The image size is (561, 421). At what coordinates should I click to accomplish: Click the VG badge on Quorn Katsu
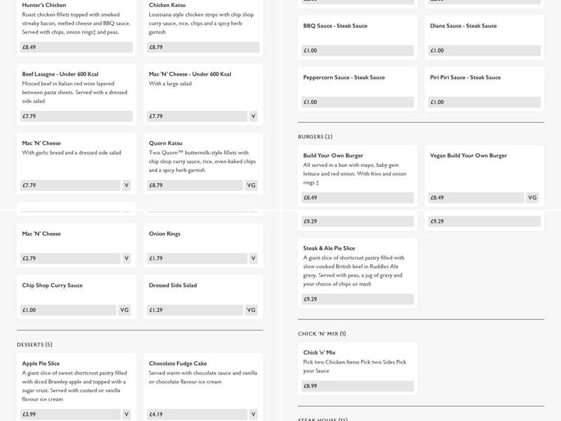tap(252, 185)
